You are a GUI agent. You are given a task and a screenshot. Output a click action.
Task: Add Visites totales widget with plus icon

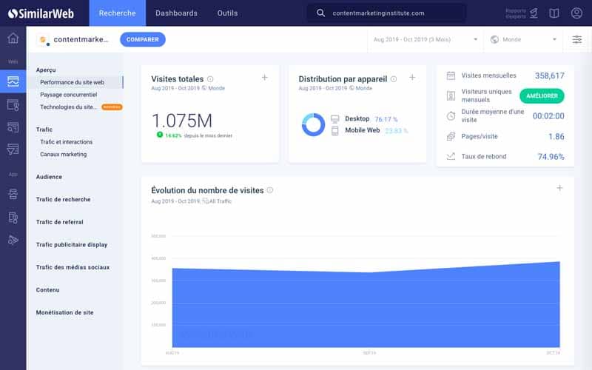265,78
